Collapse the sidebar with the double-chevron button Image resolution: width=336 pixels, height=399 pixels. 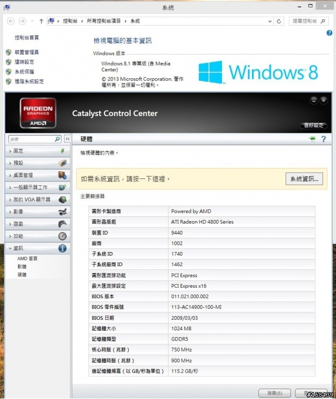[67, 139]
